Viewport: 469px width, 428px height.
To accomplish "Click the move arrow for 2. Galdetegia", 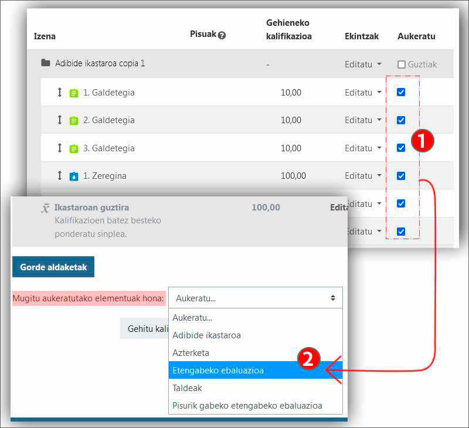I will 59,120.
